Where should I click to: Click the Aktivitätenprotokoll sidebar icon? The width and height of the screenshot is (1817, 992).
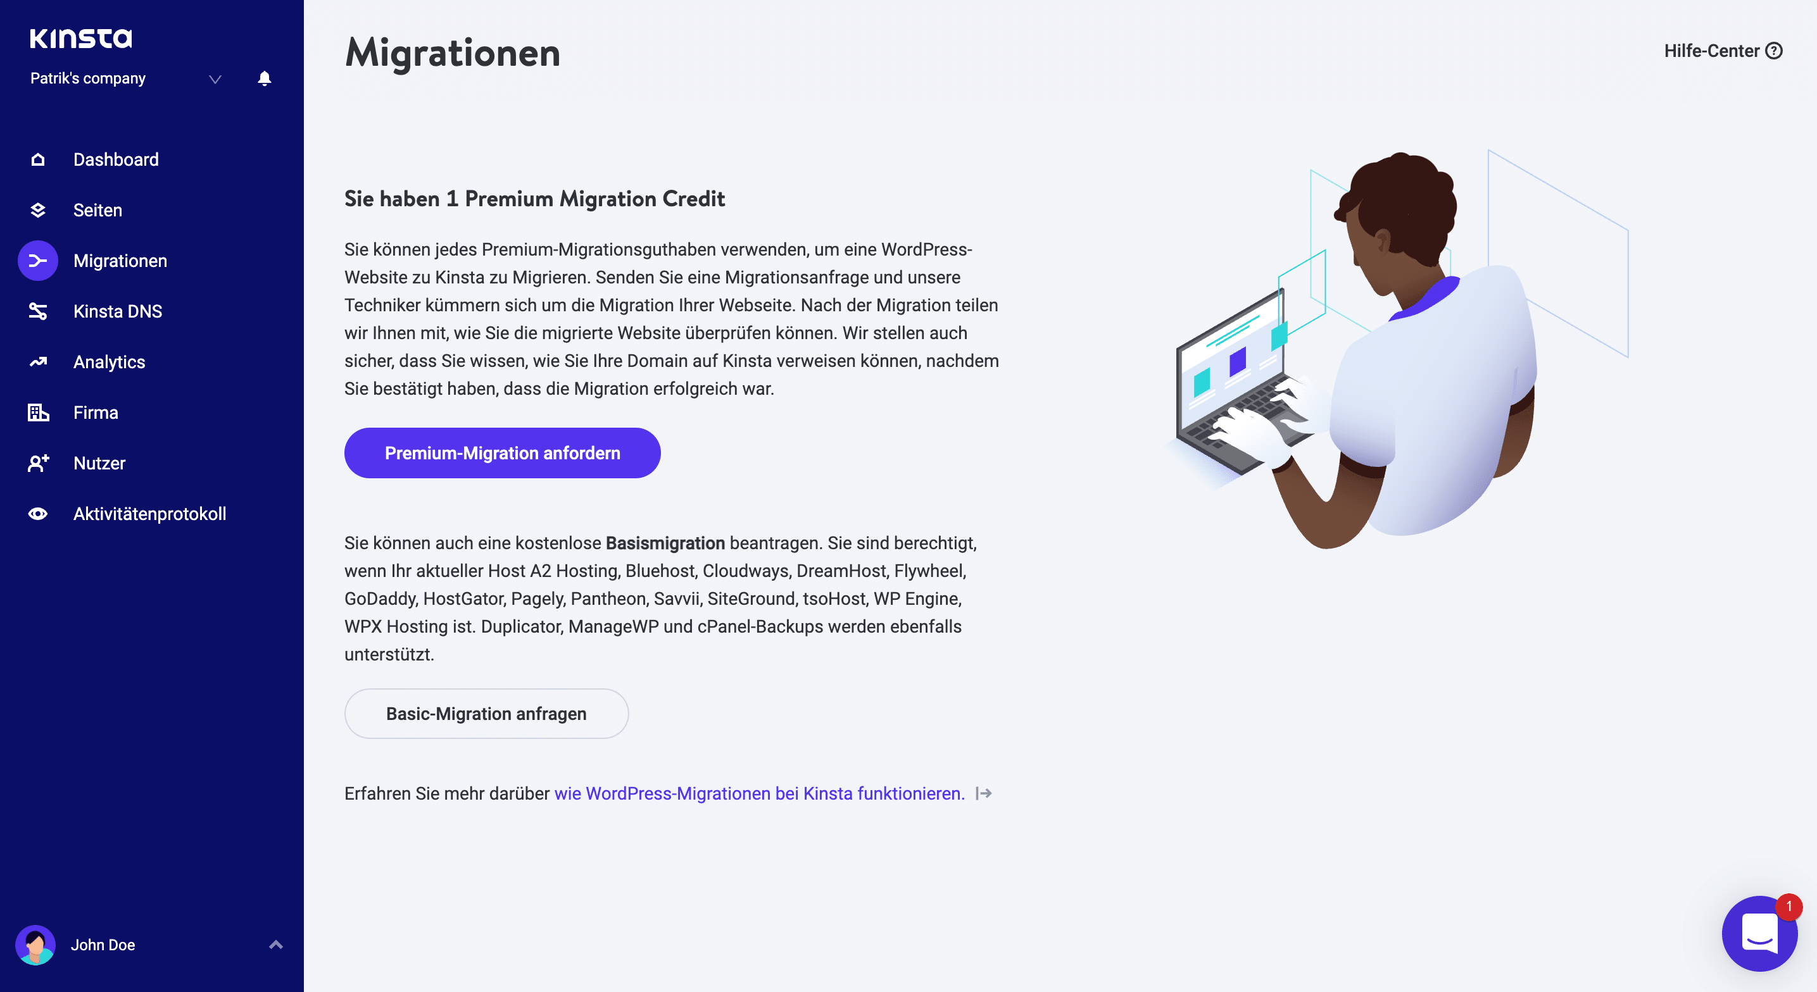[x=38, y=513]
